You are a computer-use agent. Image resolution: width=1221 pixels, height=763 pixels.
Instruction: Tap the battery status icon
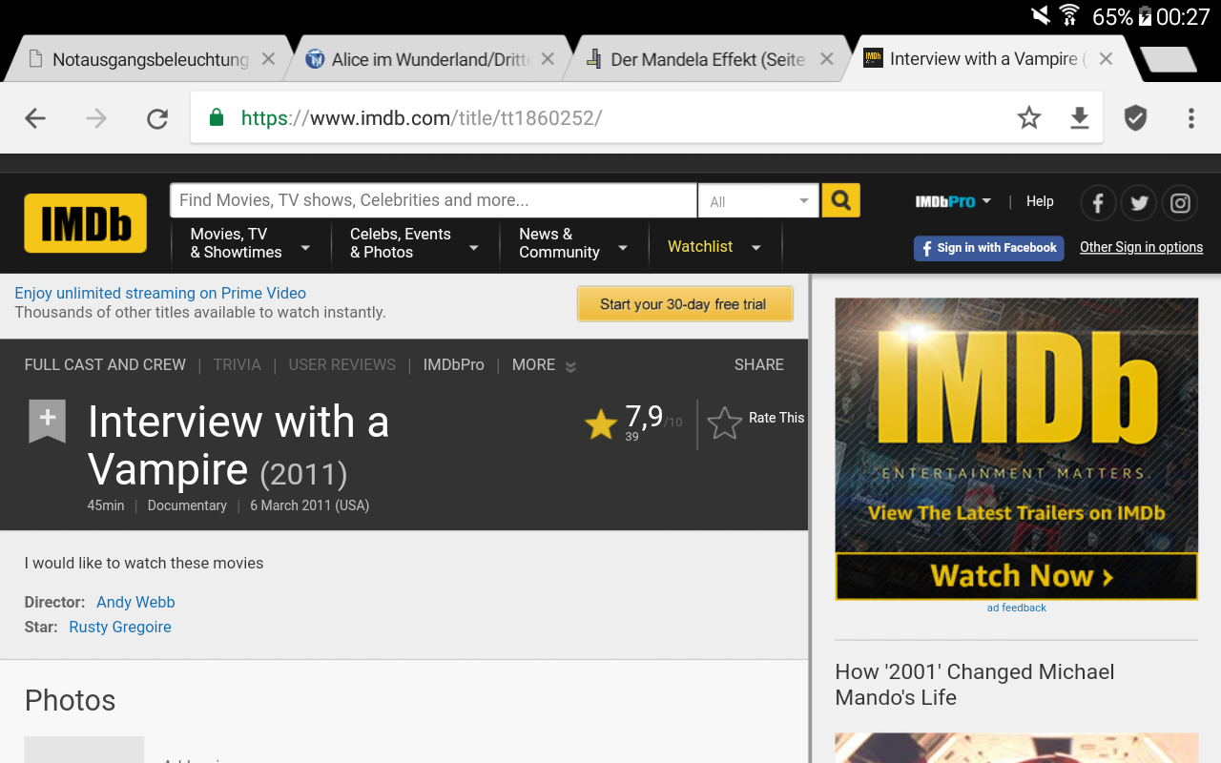point(1145,16)
